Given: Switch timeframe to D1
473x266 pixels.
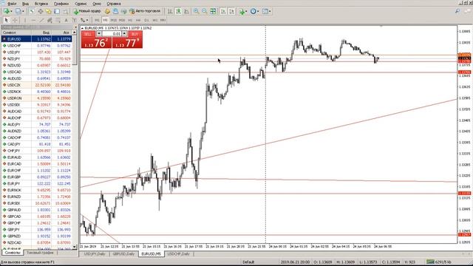Looking at the screenshot, I should [x=146, y=20].
